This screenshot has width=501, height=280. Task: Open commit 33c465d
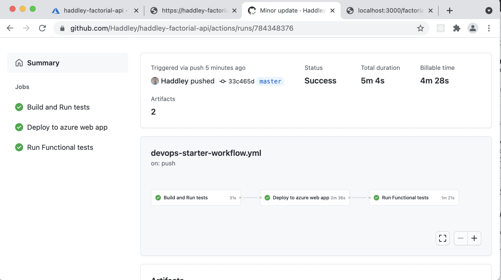tap(241, 81)
